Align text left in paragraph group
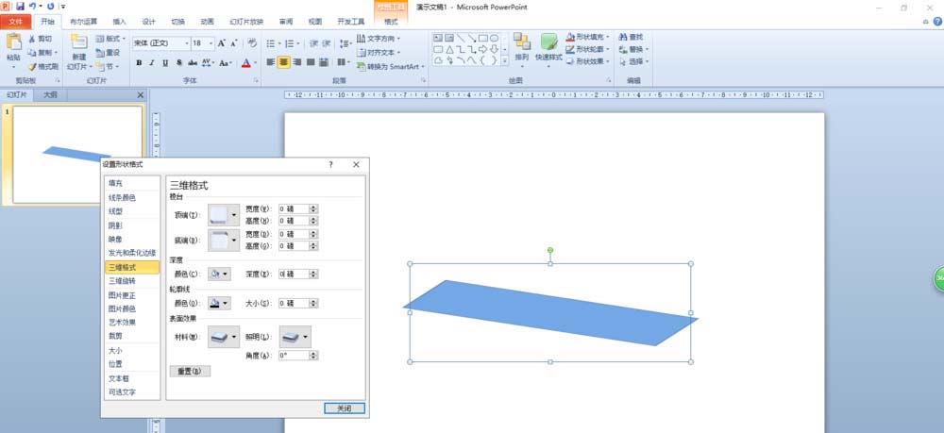The width and height of the screenshot is (944, 433). (x=271, y=62)
